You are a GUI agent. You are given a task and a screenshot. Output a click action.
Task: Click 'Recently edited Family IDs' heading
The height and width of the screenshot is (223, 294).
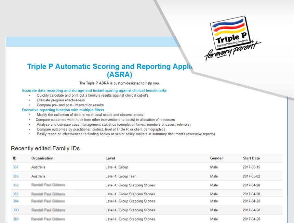pyautogui.click(x=45, y=148)
